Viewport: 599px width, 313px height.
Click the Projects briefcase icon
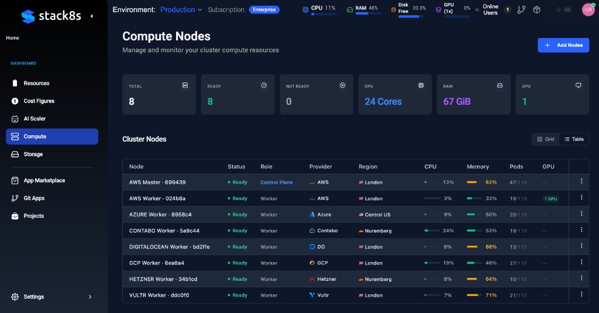point(15,216)
